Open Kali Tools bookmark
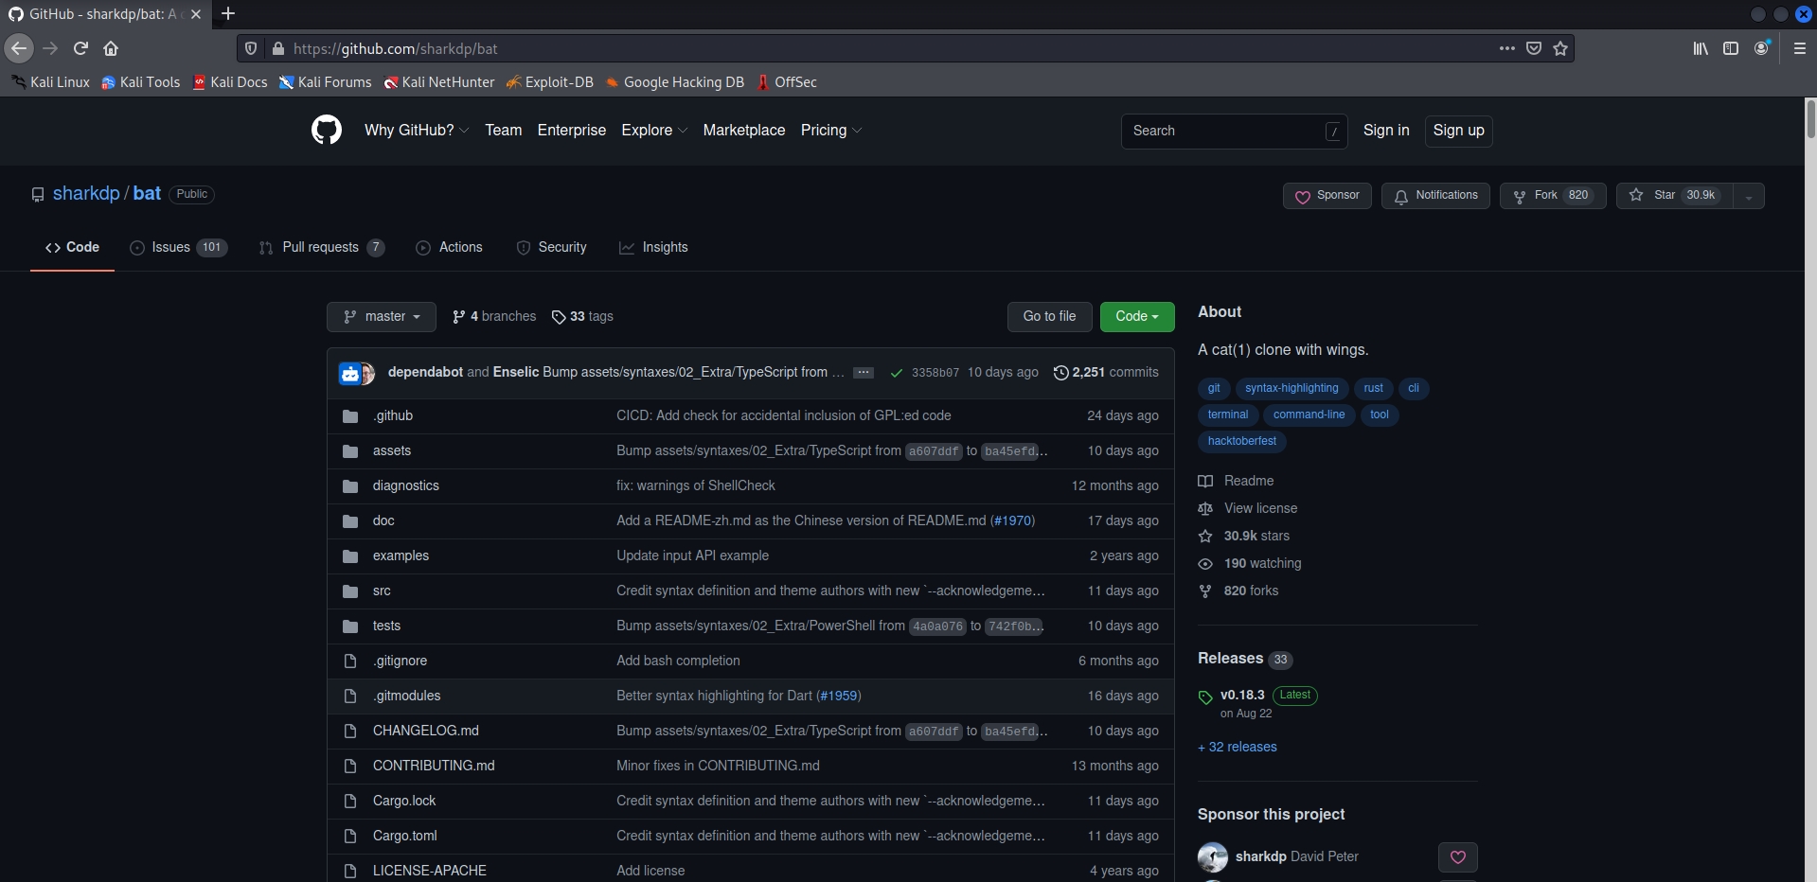The height and width of the screenshot is (882, 1817). [141, 82]
